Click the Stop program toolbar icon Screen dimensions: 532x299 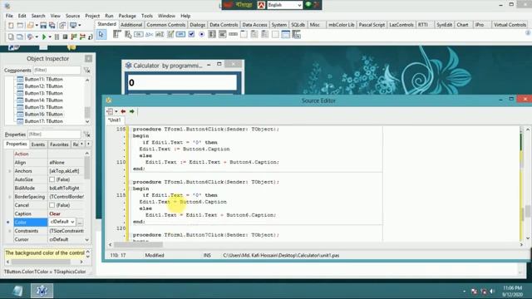pos(65,37)
